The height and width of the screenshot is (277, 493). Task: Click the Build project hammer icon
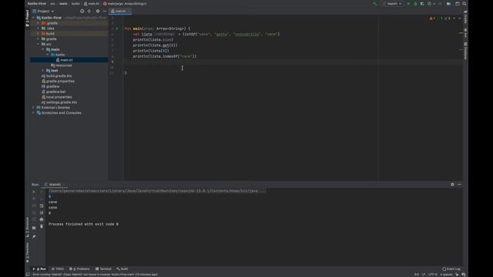click(x=375, y=4)
